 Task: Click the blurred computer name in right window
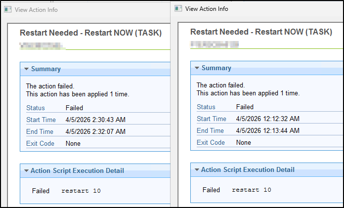(x=215, y=44)
